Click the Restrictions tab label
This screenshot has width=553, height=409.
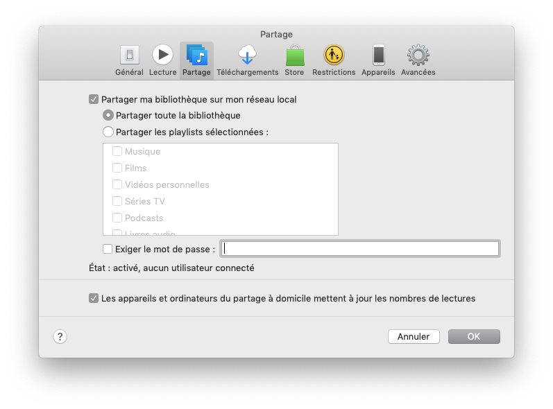coord(334,72)
